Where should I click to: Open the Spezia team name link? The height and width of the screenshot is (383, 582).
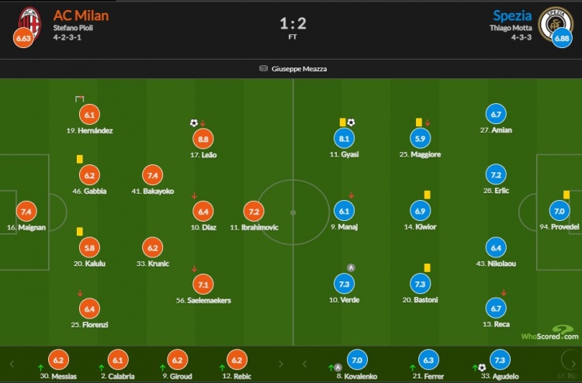click(512, 16)
